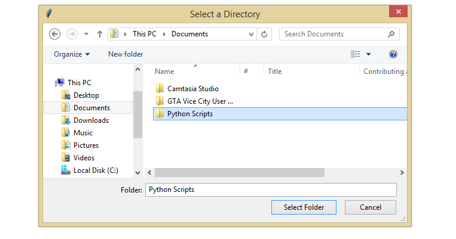Select Pictures in the navigation pane
This screenshot has height=239, width=456.
point(86,145)
